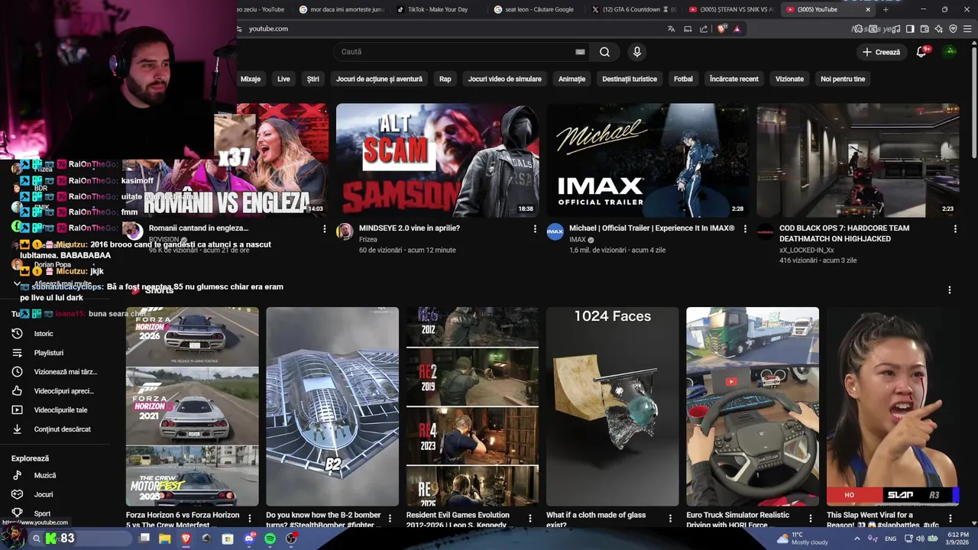Open Videoclipuri apreciate in sidebar

click(64, 391)
